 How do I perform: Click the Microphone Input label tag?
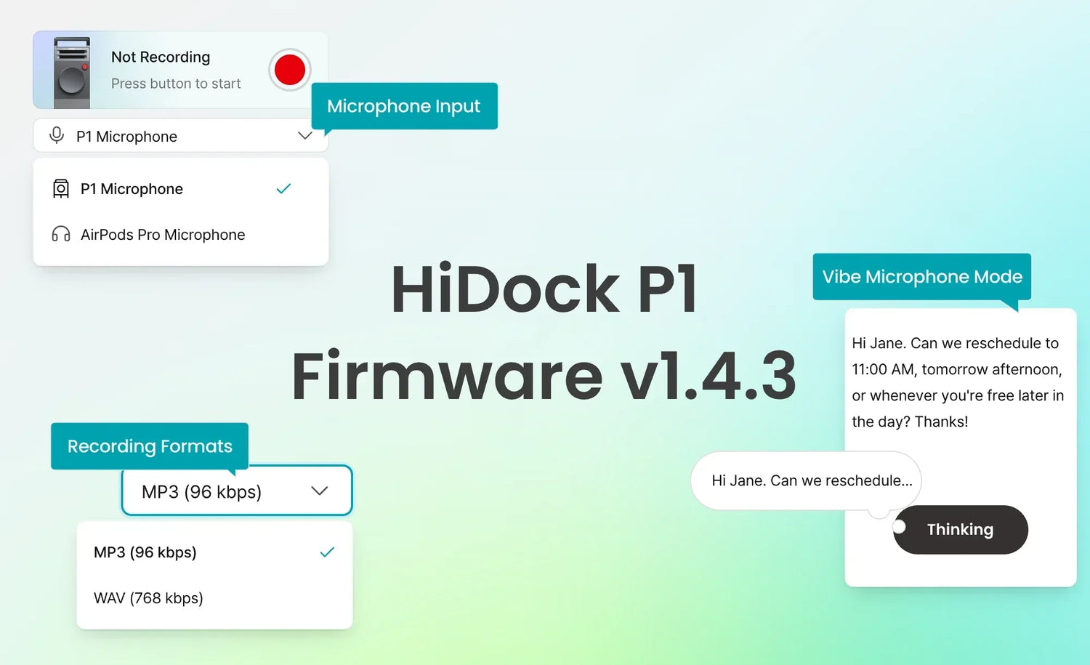click(404, 106)
